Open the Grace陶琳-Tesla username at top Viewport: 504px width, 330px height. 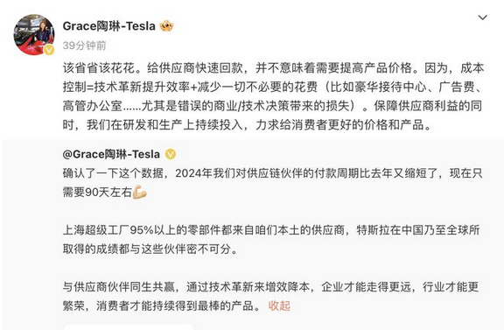click(109, 26)
